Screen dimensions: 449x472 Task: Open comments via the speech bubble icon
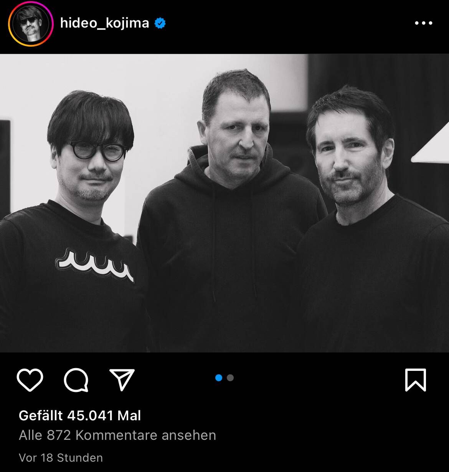pos(76,380)
